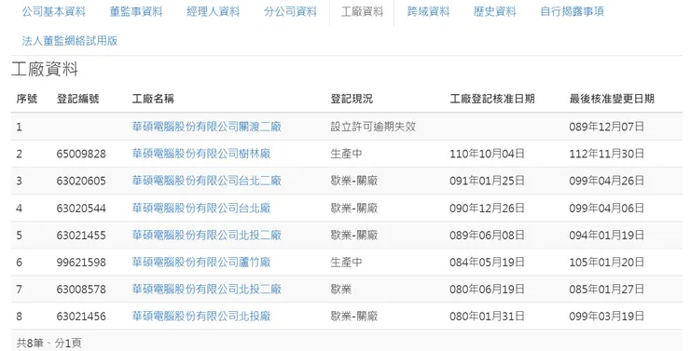Click 歇業-關廠 status for 台北二廠
The width and height of the screenshot is (690, 351).
353,181
